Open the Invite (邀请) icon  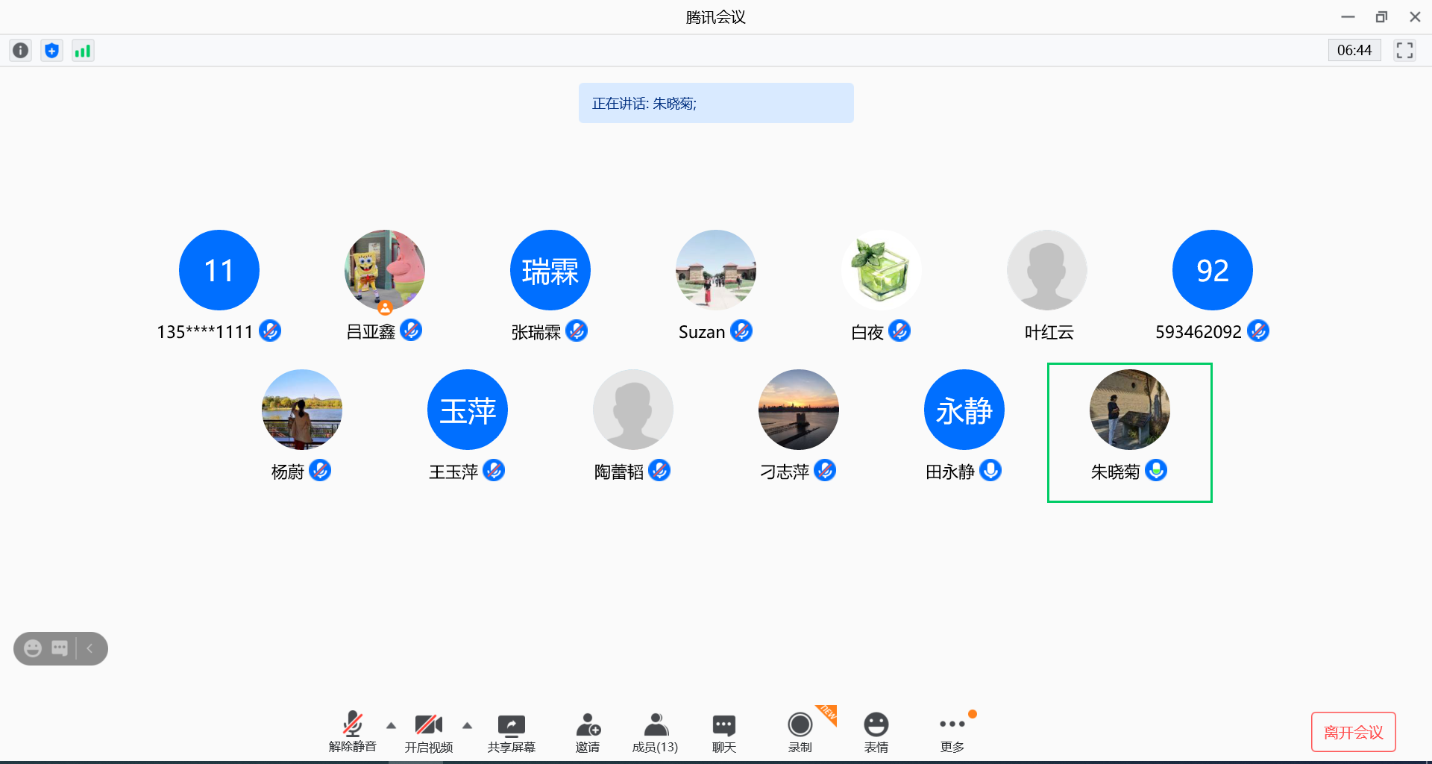pos(588,733)
